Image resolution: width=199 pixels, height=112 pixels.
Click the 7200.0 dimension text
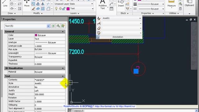coord(76,52)
